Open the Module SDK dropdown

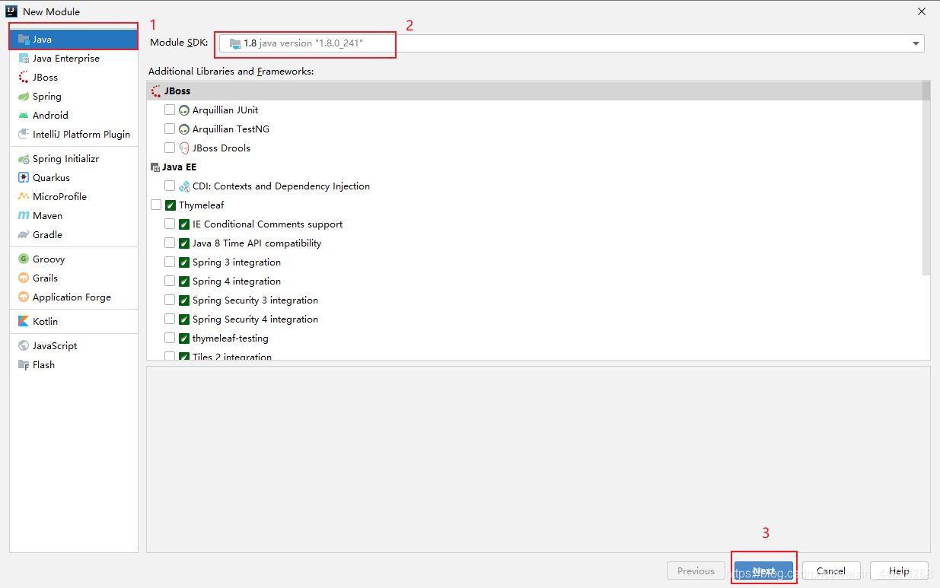point(572,43)
